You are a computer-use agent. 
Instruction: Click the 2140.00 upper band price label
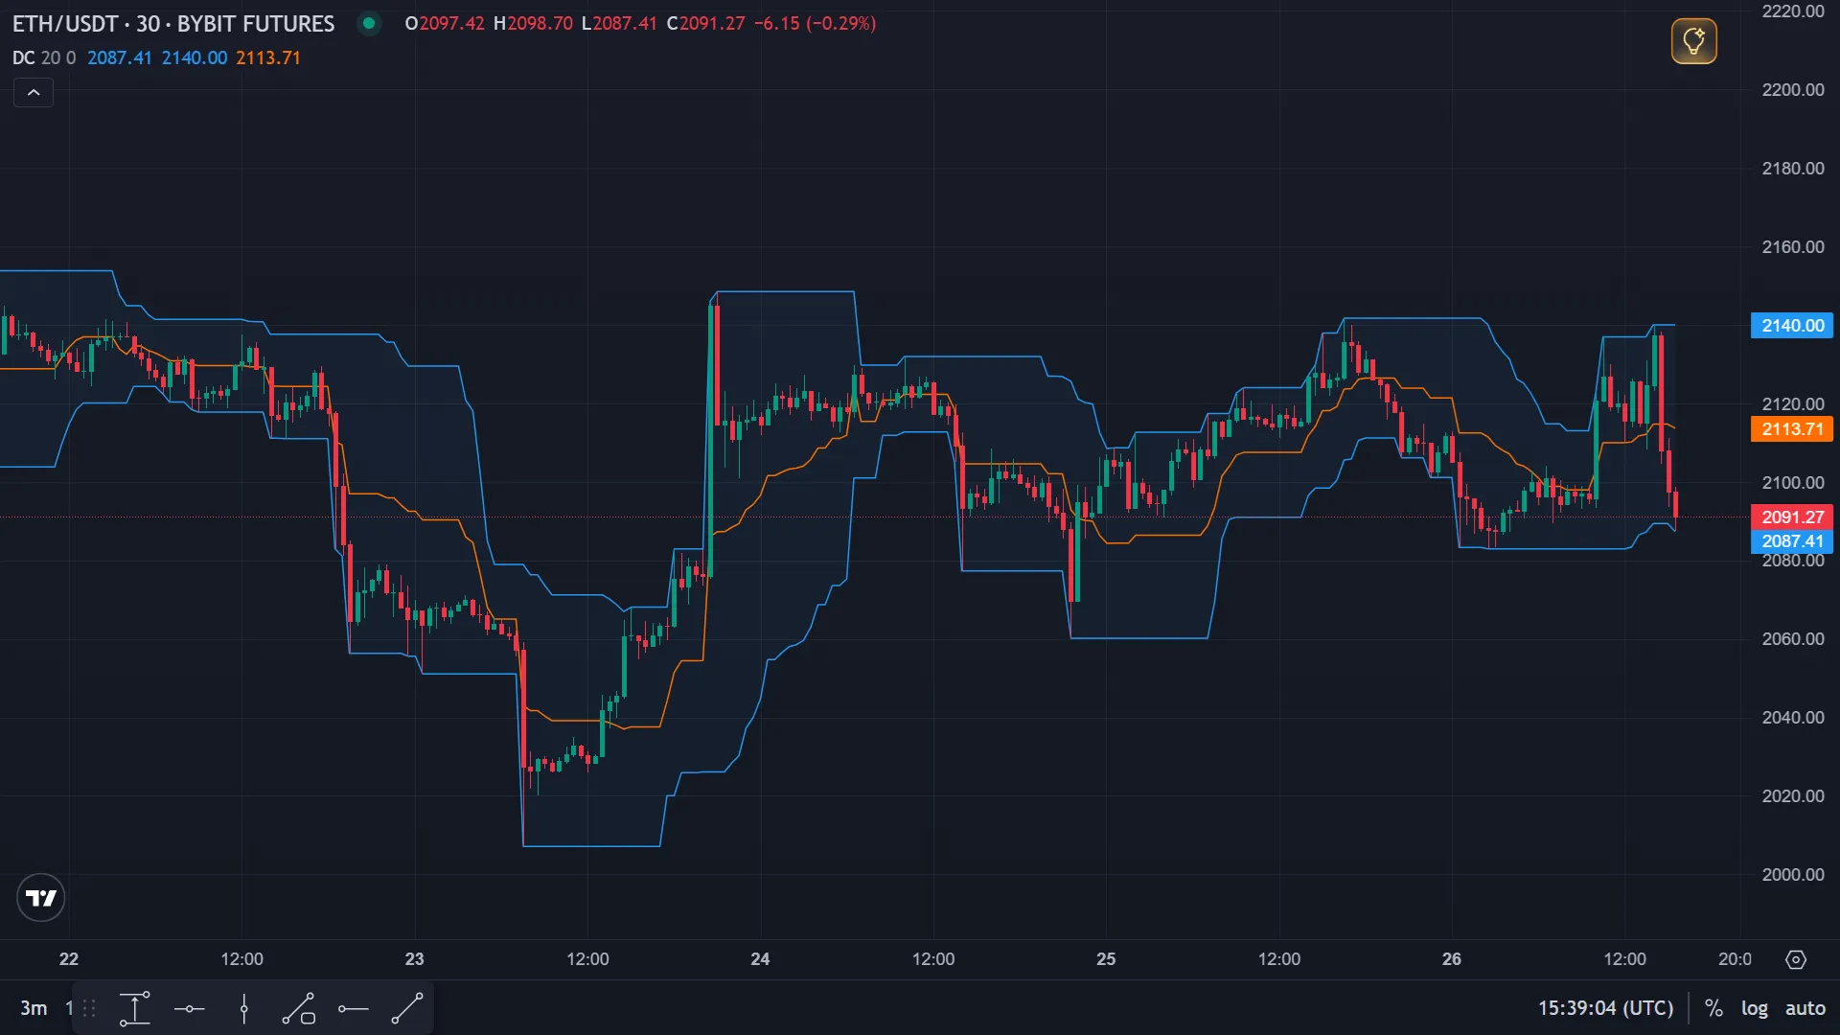pos(1791,326)
